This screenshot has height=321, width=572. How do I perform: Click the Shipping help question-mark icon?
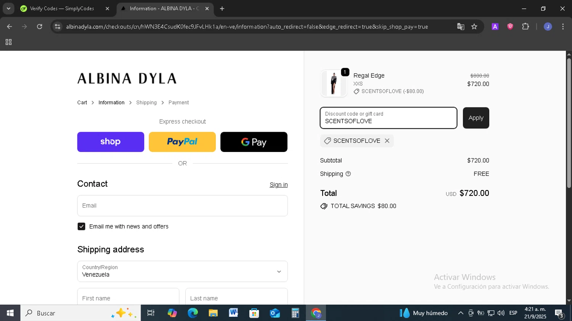pos(348,174)
